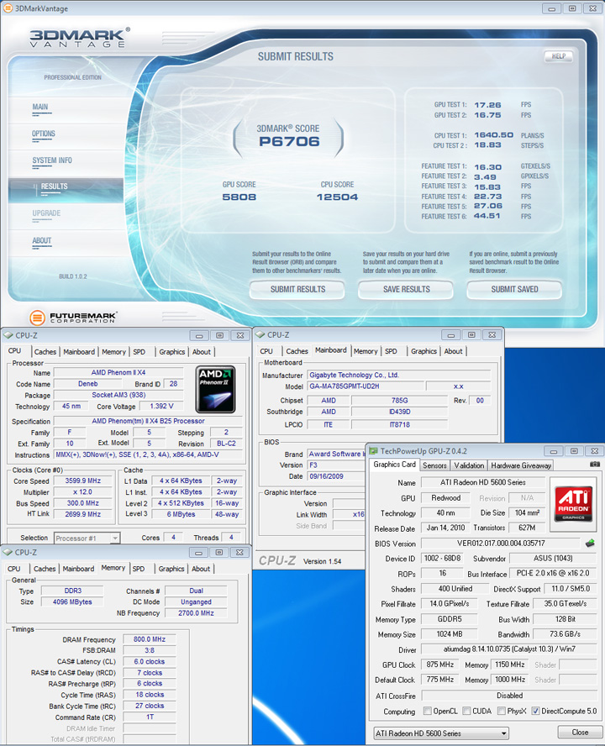The image size is (605, 746).
Task: Click the NB Frequency 2700.0 MHz value
Action: pyautogui.click(x=196, y=612)
